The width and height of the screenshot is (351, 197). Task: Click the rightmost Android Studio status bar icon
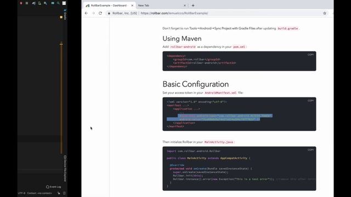point(64,193)
